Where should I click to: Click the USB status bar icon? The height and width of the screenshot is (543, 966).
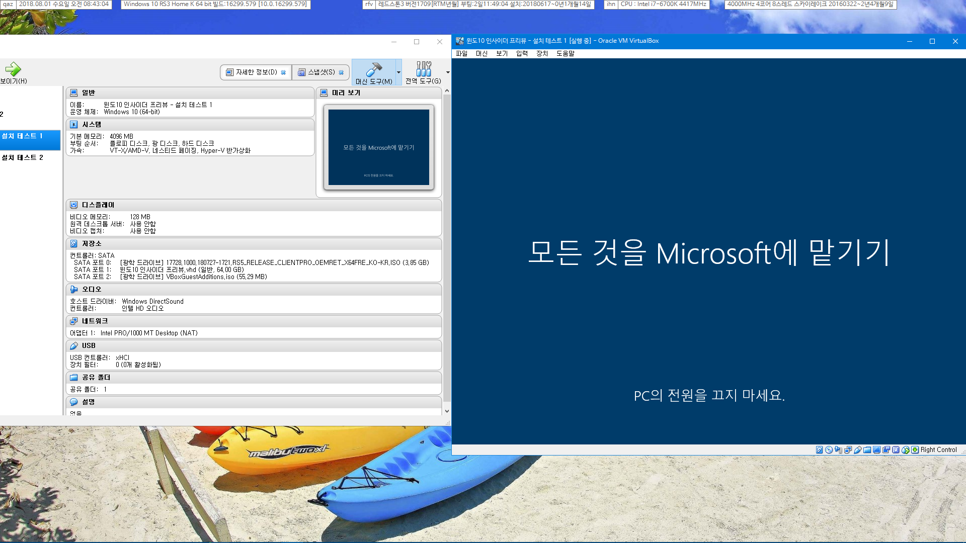pos(858,450)
